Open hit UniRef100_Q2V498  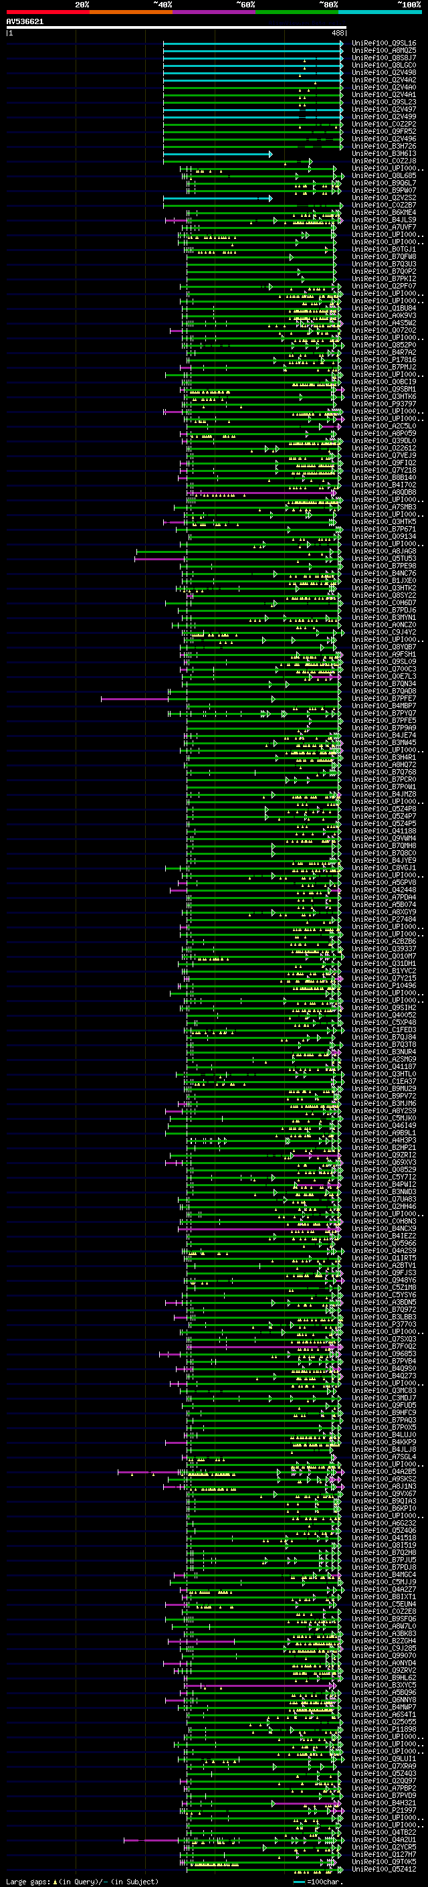pyautogui.click(x=383, y=72)
